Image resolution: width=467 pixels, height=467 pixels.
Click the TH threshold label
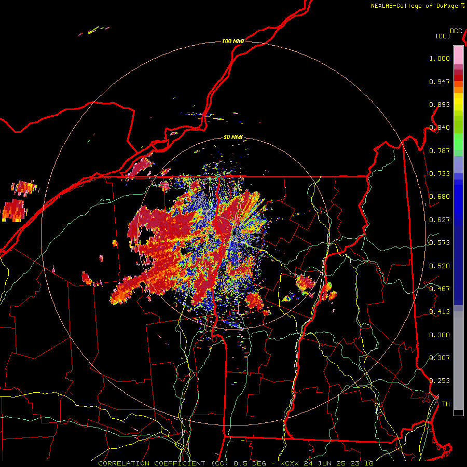click(x=446, y=404)
